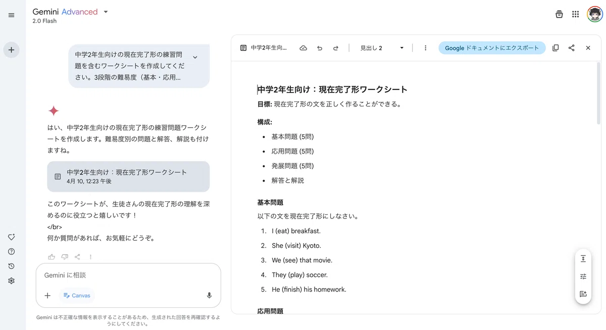Open the help question mark icon
The height and width of the screenshot is (330, 606).
coord(11,252)
